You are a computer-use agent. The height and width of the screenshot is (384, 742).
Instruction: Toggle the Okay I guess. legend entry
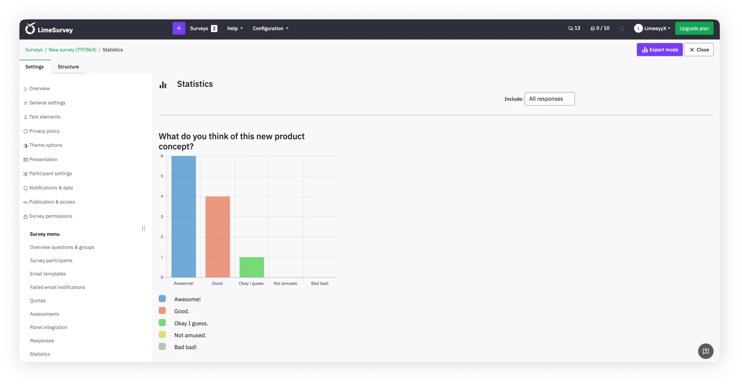(191, 323)
